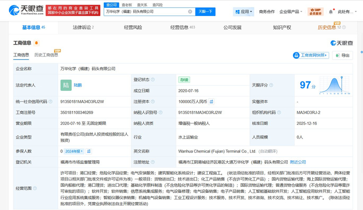Image resolution: width=363 pixels, height=210 pixels.
Task: Select the 查老板 search type
Action: [127, 5]
